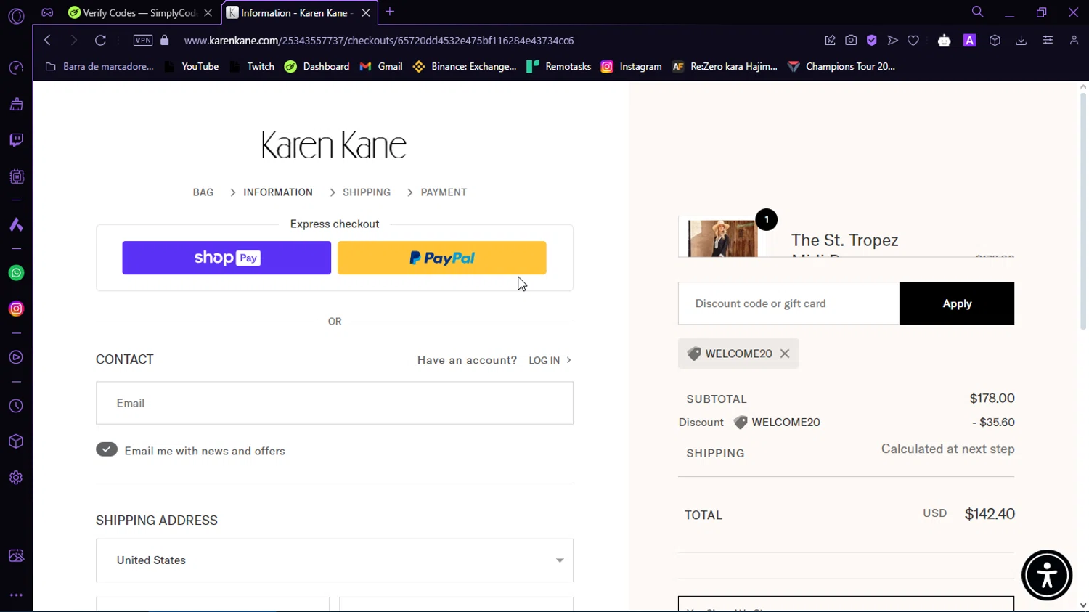Uncheck Email me with news and offers
The image size is (1089, 612).
(x=107, y=449)
